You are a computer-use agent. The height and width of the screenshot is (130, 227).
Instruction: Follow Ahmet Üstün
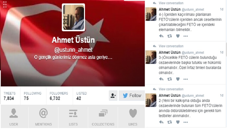[132, 96]
